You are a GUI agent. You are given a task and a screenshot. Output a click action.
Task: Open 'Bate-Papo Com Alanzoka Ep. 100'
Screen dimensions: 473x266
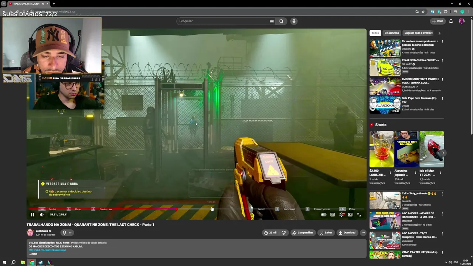click(385, 105)
